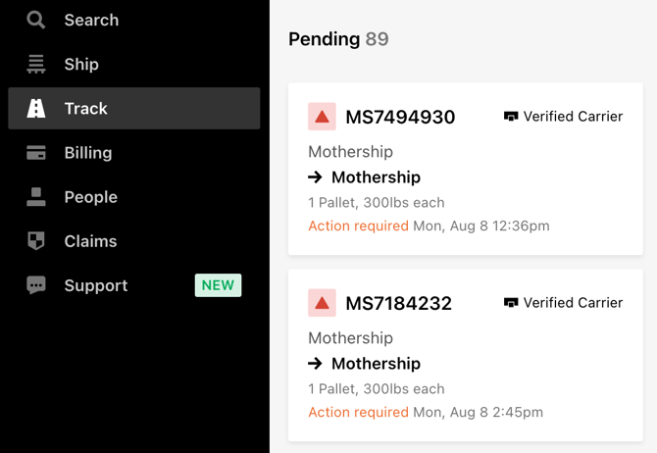
Task: Click Action required on Aug 8 12:36pm shipment
Action: pyautogui.click(x=358, y=226)
